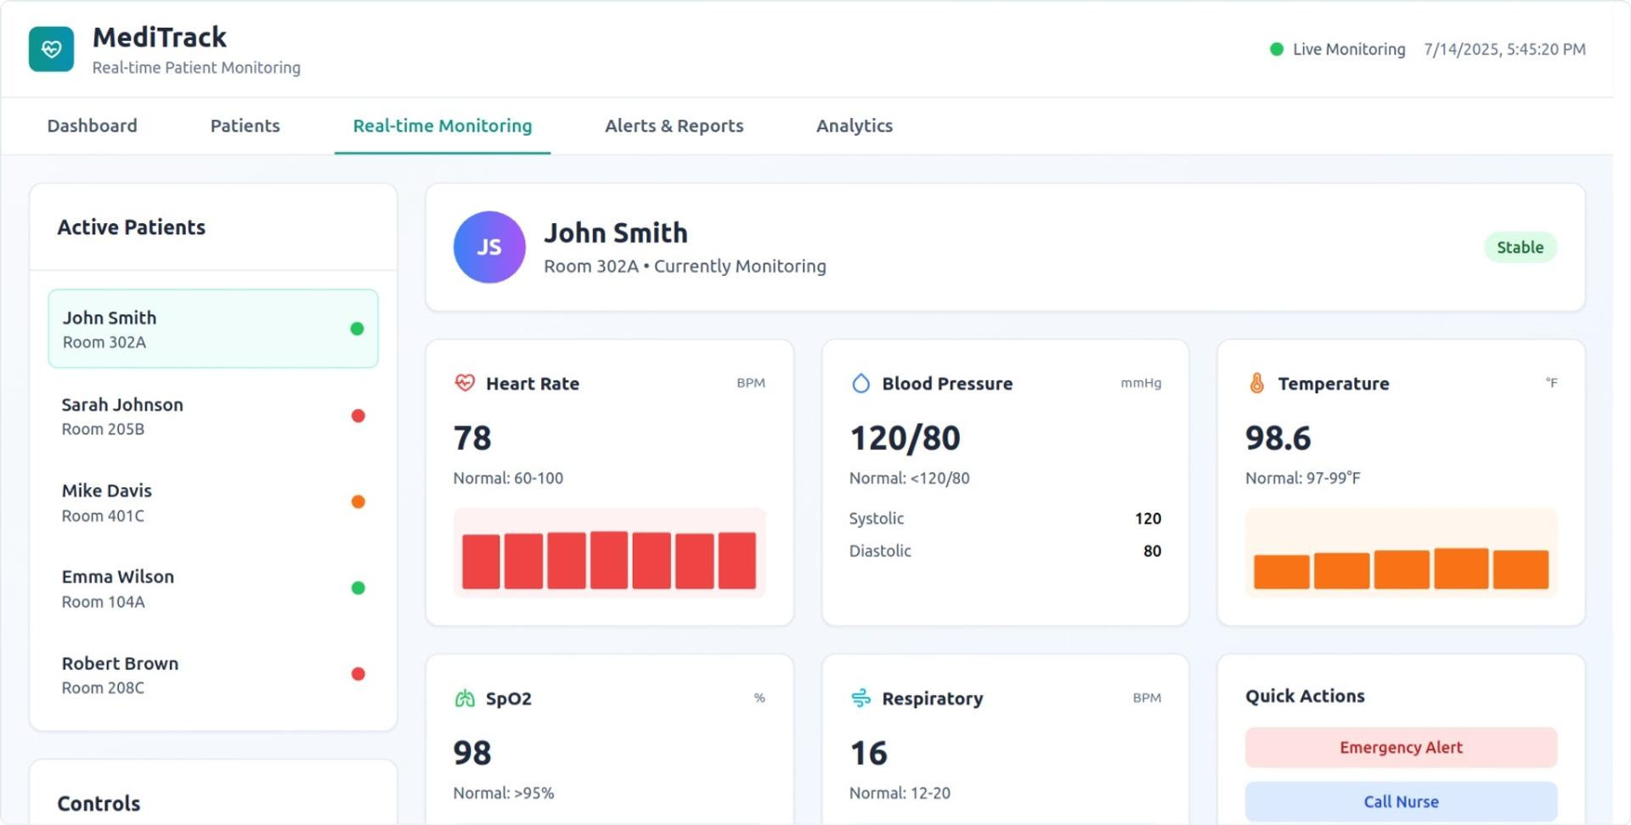Go to the Analytics tab
This screenshot has height=825, width=1631.
tap(855, 126)
